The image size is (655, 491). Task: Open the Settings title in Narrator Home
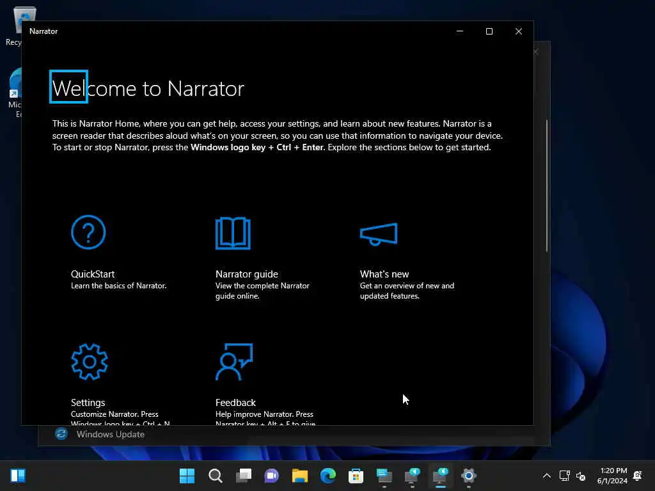click(x=88, y=403)
